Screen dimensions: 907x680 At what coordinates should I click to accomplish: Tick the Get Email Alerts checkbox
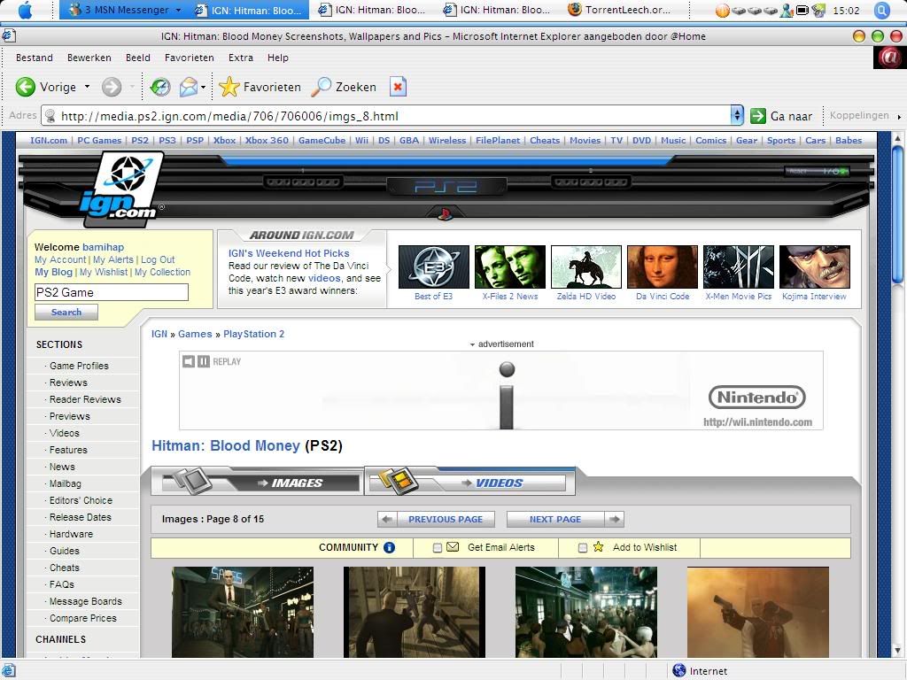[438, 547]
